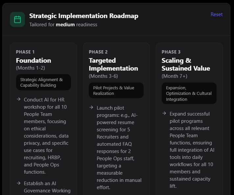Viewport: 234px width, 195px height.
Task: Select the Pilot Projects & Value Realization badge
Action: coord(116,90)
